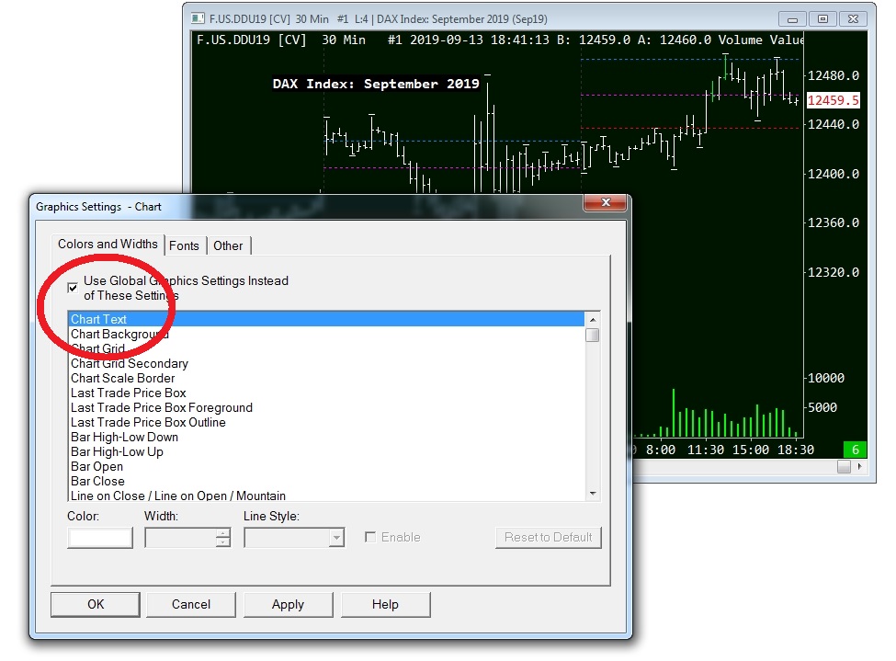Click the OK button

[x=96, y=604]
